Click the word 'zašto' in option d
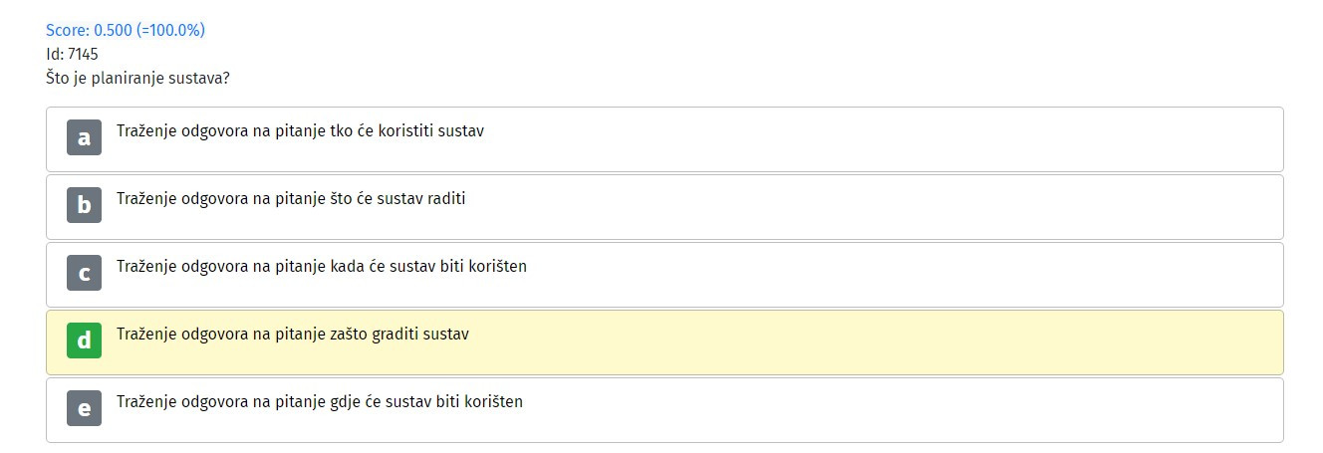The image size is (1323, 453). (348, 334)
